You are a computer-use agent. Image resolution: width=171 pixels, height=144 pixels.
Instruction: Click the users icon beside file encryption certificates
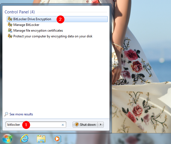click(10, 30)
